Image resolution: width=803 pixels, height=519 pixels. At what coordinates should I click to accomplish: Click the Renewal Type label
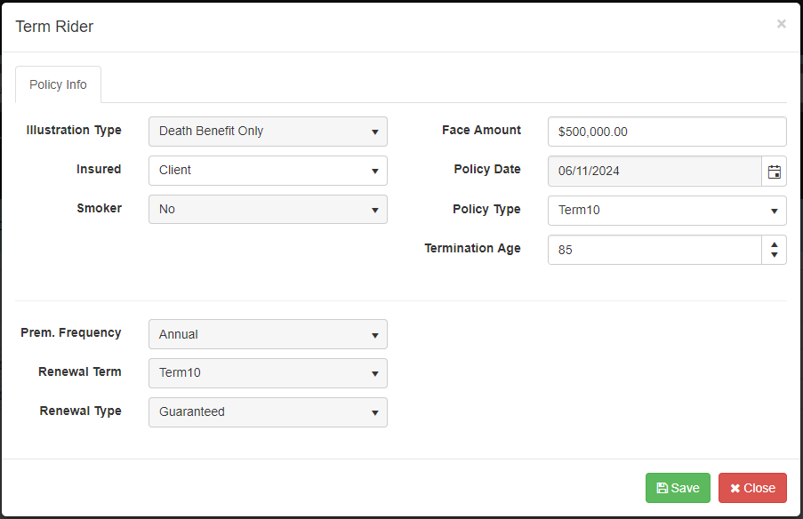click(80, 411)
